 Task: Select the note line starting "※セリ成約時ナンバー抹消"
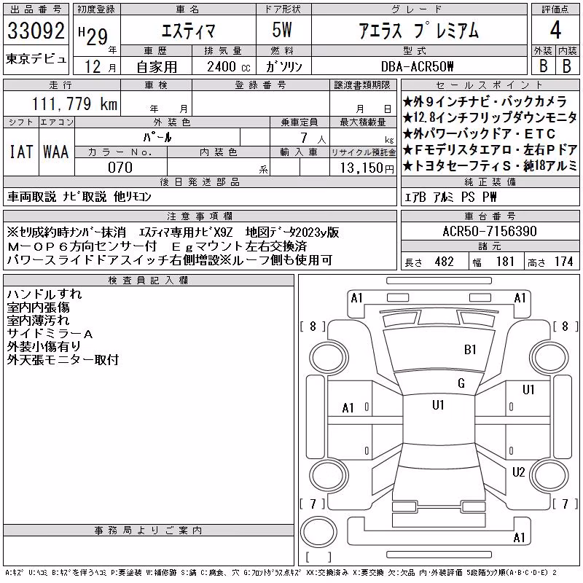(173, 232)
